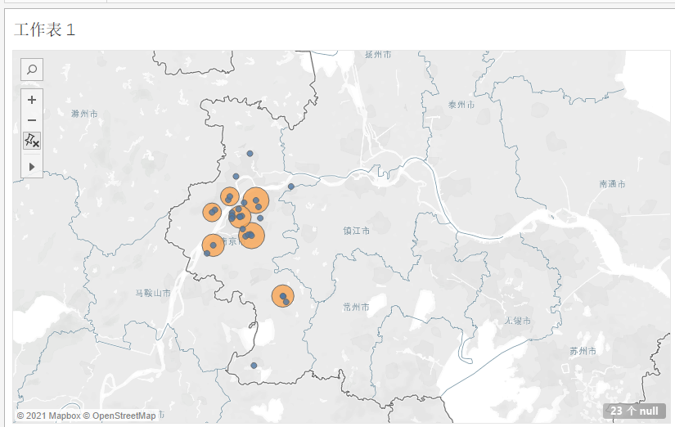Select the 镇江市 map label
Viewport: 675px width, 427px height.
coord(357,231)
